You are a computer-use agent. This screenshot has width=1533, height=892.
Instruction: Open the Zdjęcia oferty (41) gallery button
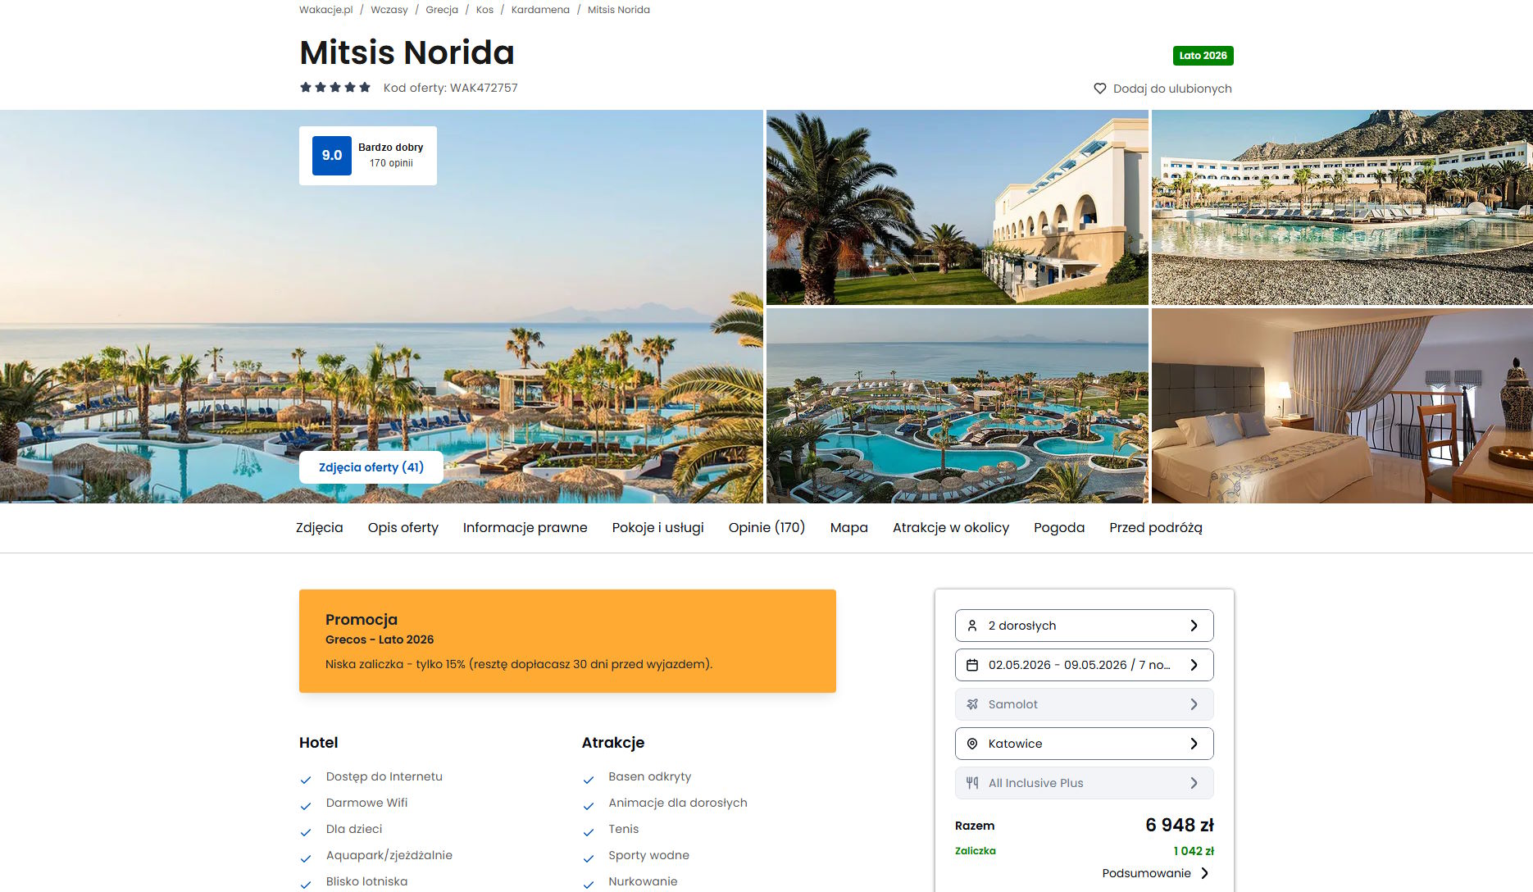(x=371, y=467)
